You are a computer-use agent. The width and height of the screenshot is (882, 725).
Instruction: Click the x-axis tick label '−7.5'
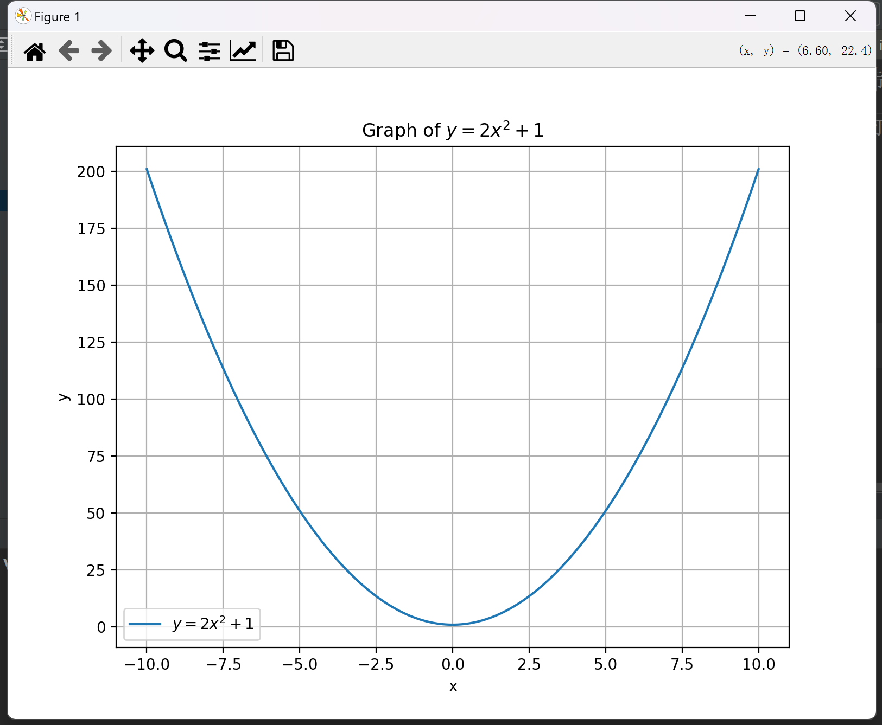point(224,664)
